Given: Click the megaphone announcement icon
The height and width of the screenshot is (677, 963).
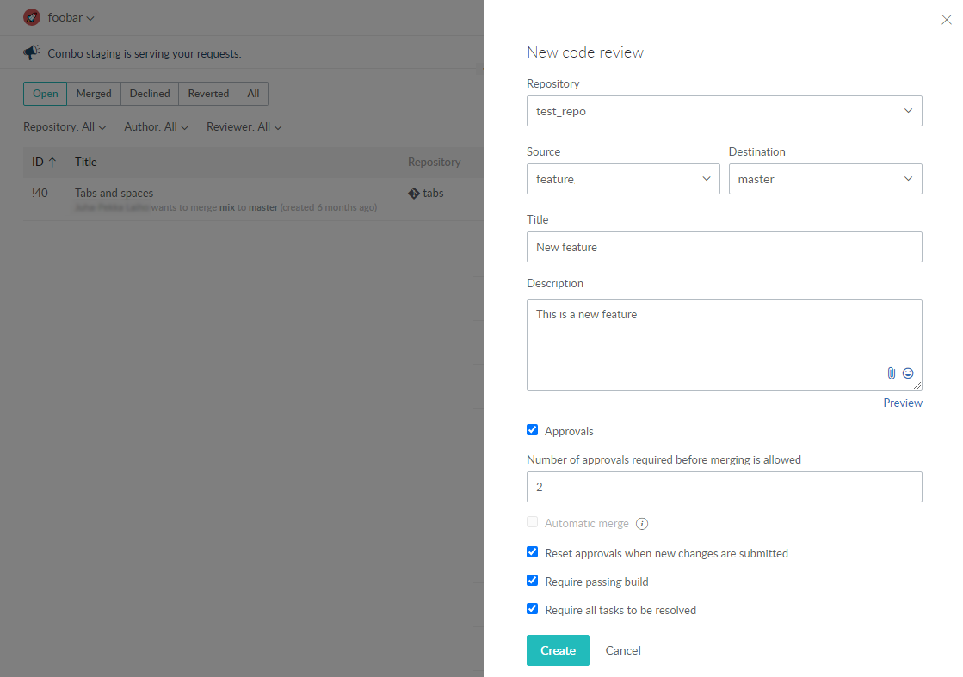Looking at the screenshot, I should (x=31, y=52).
